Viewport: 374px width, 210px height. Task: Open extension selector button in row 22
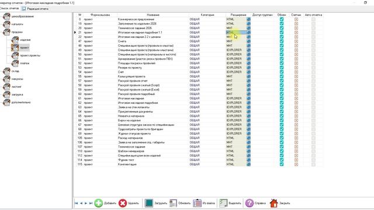(248, 37)
